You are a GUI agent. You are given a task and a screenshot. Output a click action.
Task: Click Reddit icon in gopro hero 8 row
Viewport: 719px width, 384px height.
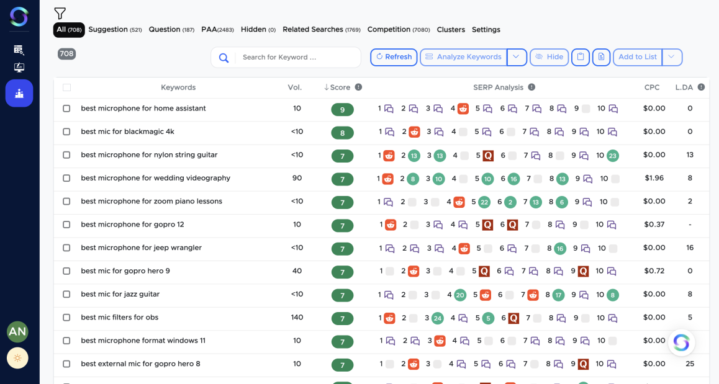[414, 364]
